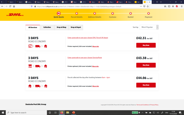Click Buy Now for the £42.31 service
This screenshot has width=184, height=115.
[x=146, y=45]
